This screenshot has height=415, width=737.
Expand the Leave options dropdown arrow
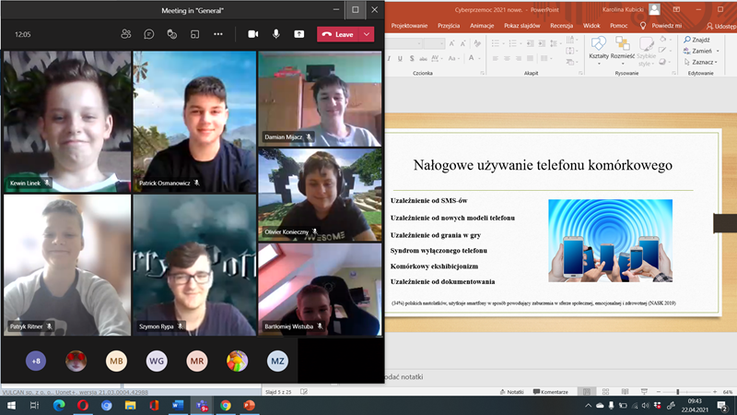(x=368, y=34)
